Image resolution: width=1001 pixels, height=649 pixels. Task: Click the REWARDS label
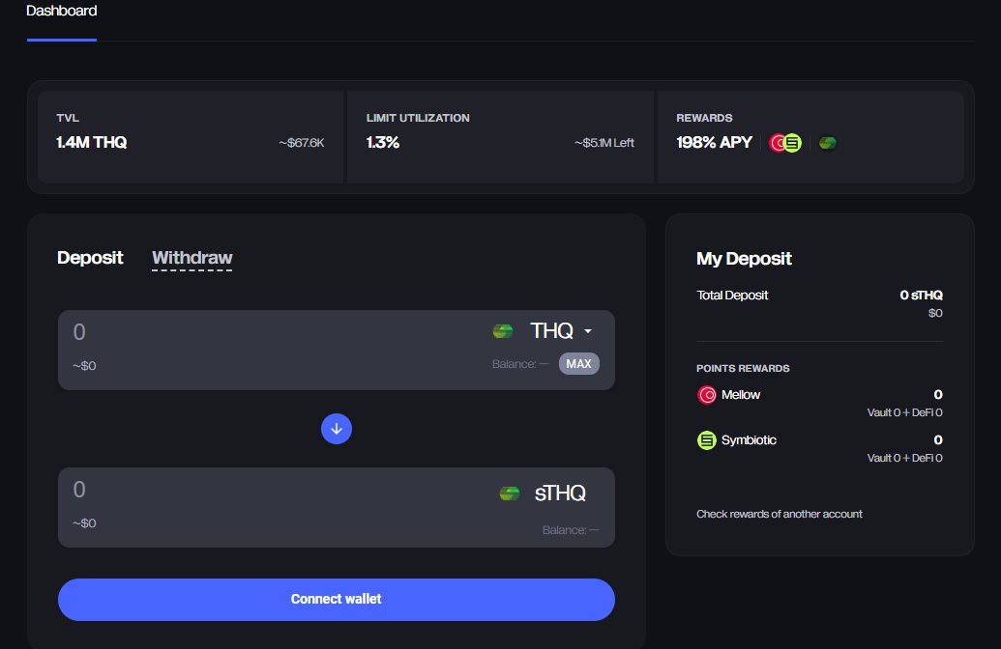704,118
